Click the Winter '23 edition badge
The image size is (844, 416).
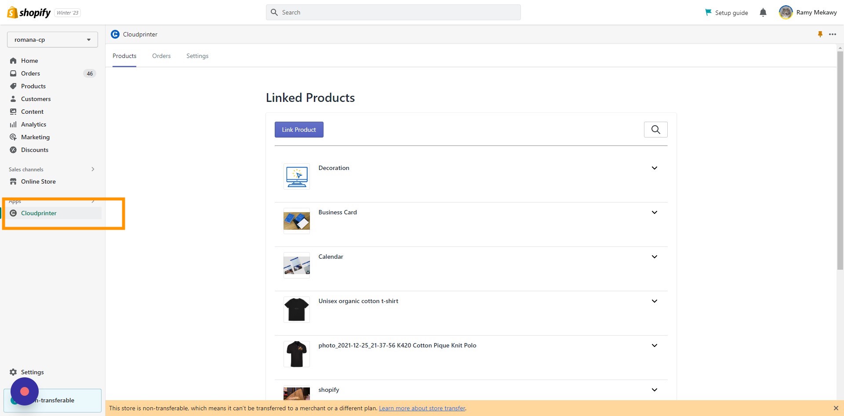68,13
